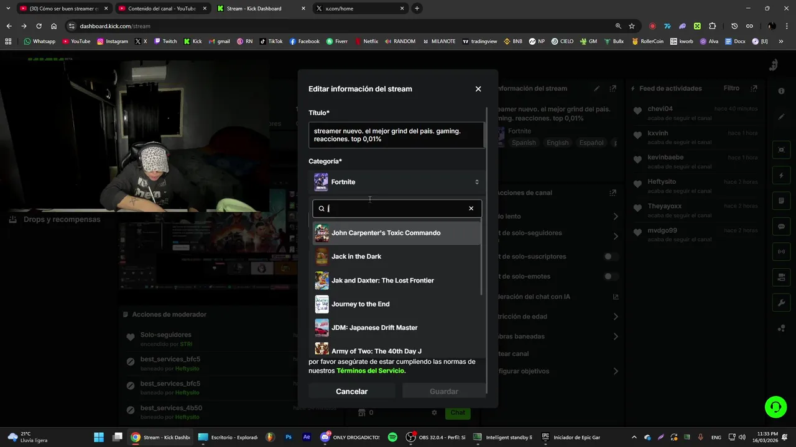
Task: Click the broadcast signal icon in right sidebar
Action: pos(781,252)
